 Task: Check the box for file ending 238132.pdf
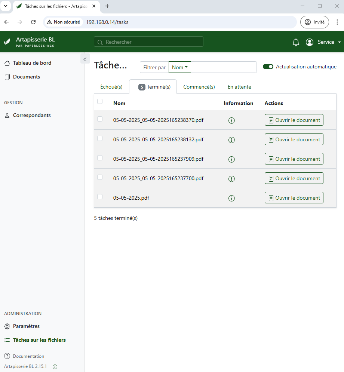[x=100, y=138]
